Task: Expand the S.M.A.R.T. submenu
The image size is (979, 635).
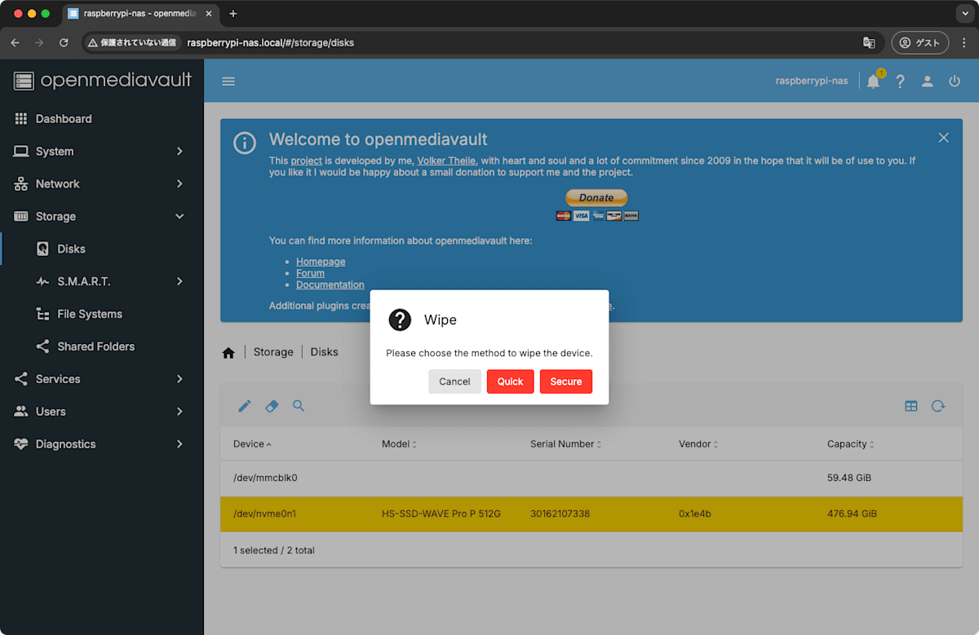Action: (x=101, y=281)
